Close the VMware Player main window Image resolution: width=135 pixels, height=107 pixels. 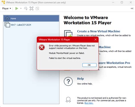[131, 2]
